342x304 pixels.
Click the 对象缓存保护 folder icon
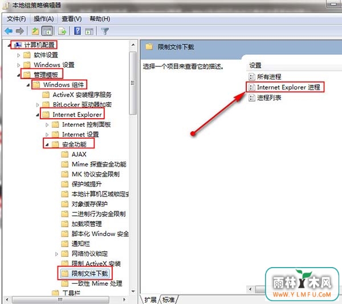(x=65, y=204)
